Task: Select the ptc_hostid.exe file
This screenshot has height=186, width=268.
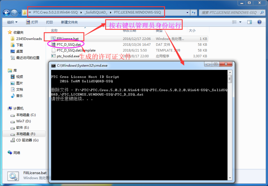Action: tap(129, 56)
